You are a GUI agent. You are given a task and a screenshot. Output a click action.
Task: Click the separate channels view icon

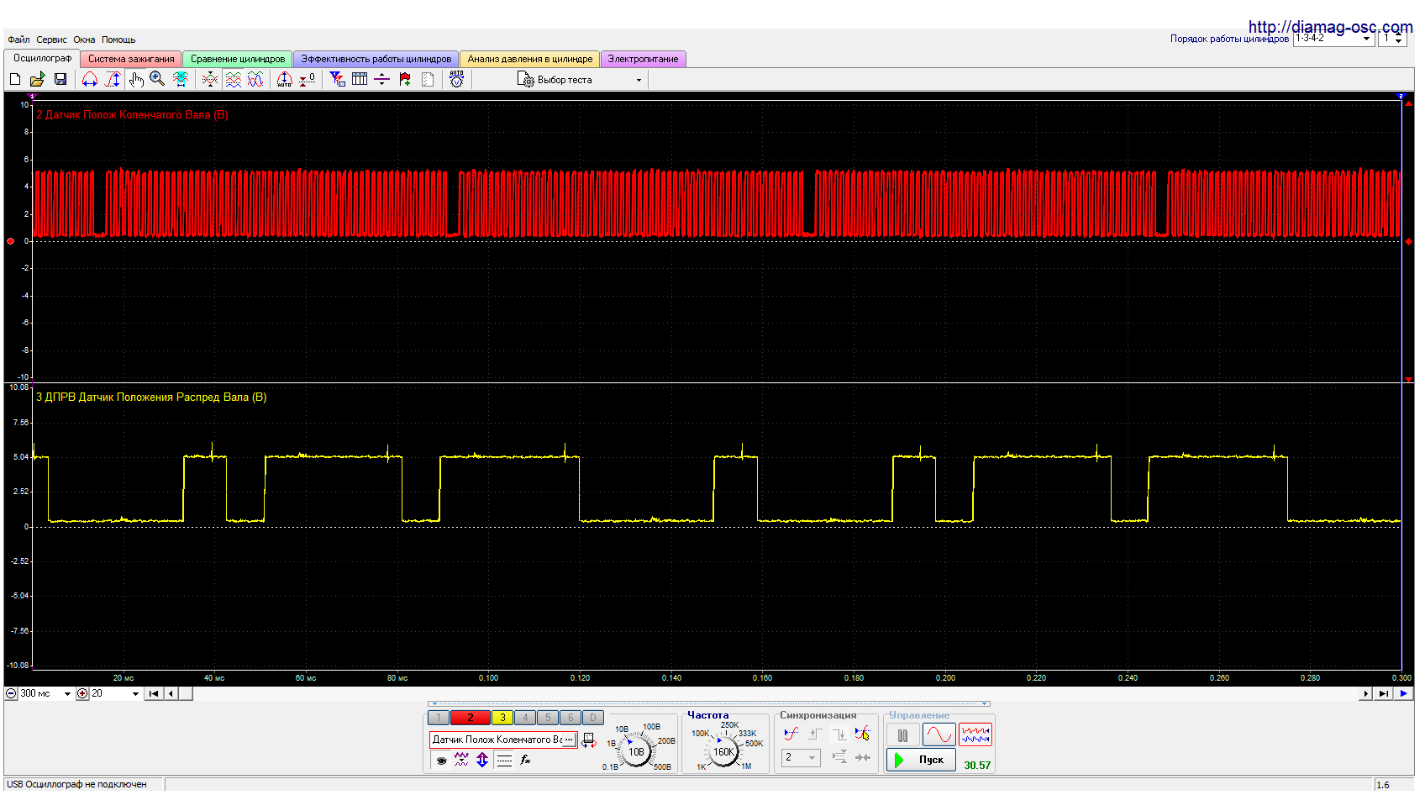coord(233,79)
